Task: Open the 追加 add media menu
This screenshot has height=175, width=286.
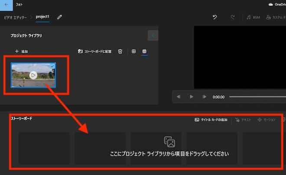Action: (x=21, y=52)
